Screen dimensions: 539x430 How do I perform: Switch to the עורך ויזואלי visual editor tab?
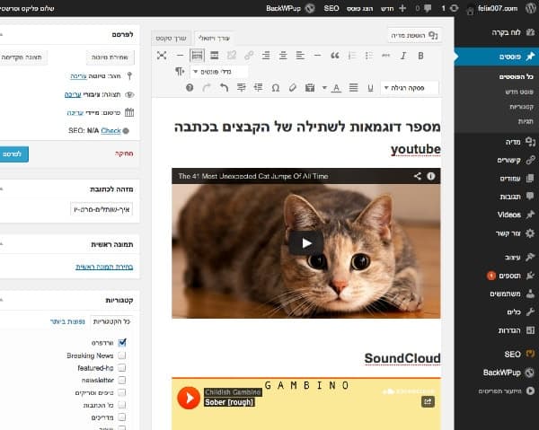(214, 38)
